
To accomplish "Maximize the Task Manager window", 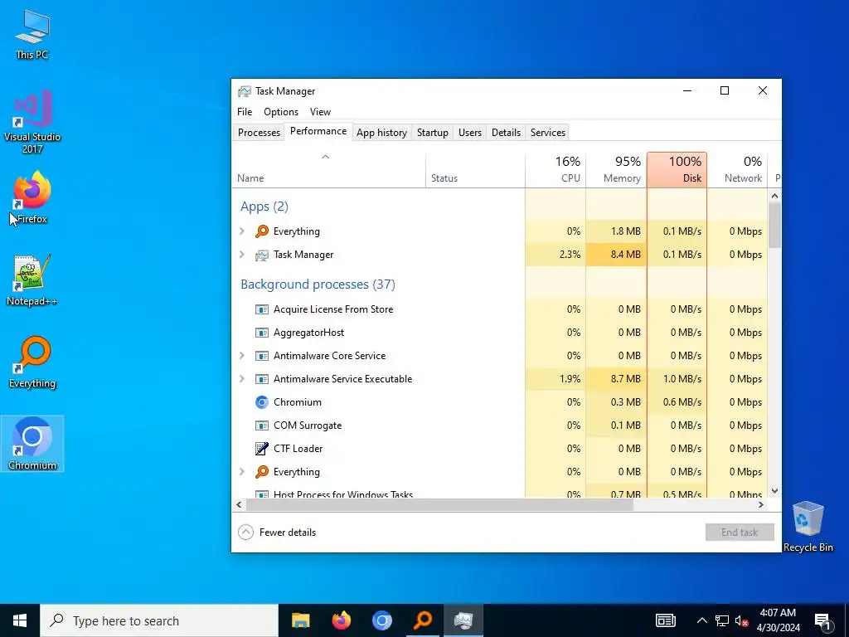I will (x=725, y=91).
